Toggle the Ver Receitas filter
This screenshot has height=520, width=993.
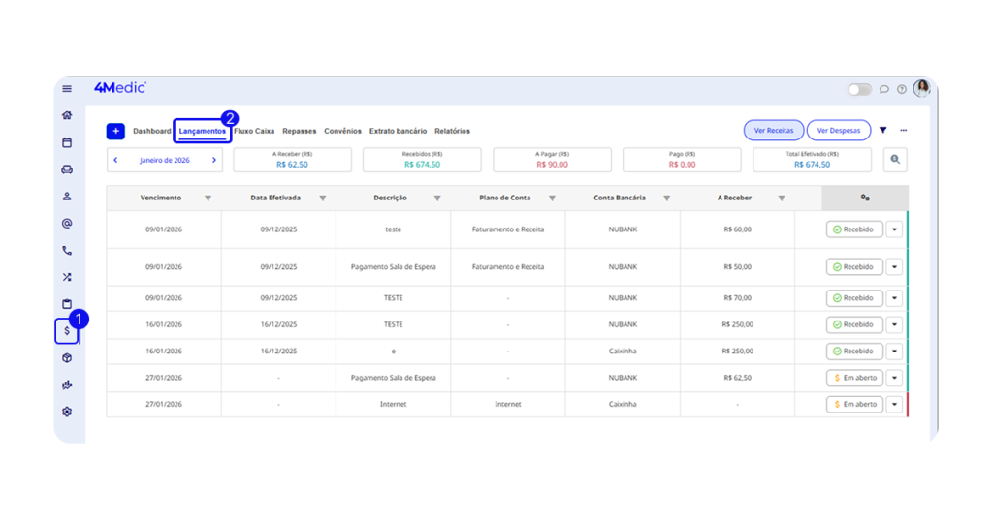pos(773,131)
